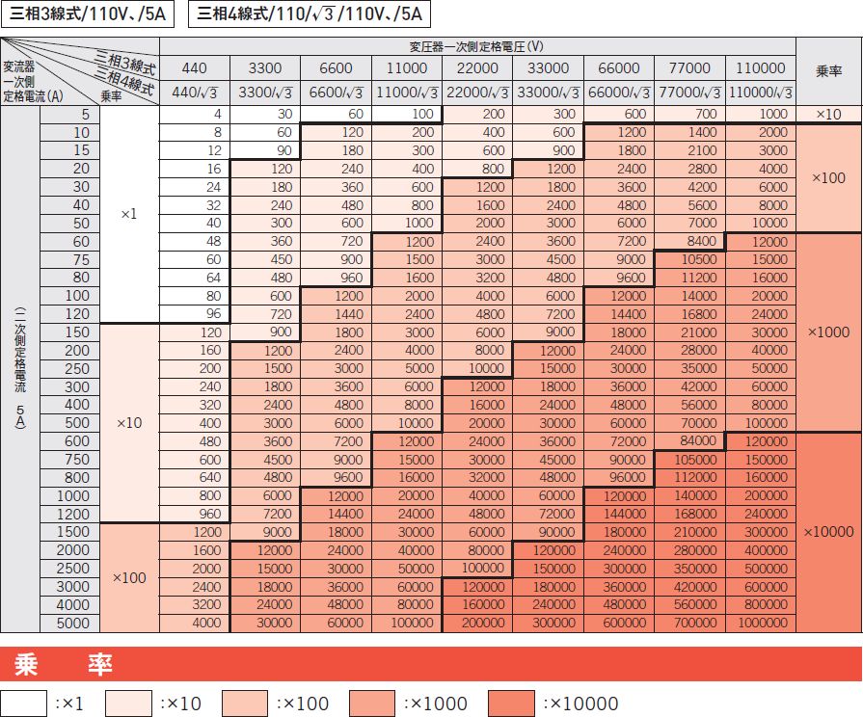The image size is (863, 717).
Task: Click the 440/√3 sub-header cell
Action: (x=195, y=93)
